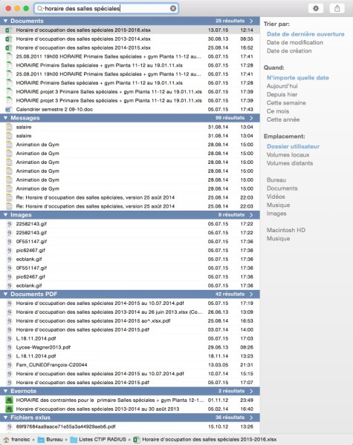The height and width of the screenshot is (445, 353).
Task: Click the Excel icon of 2015-2016.xlsx result
Action: (x=9, y=30)
